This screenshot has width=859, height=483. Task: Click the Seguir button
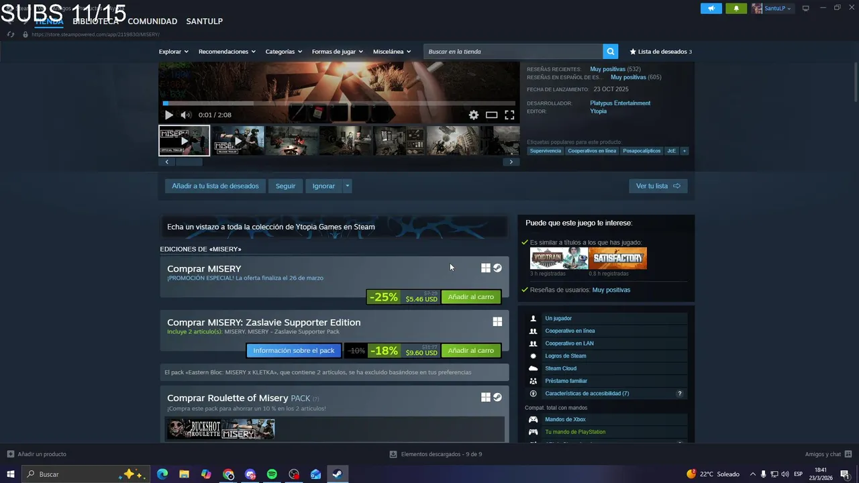click(x=285, y=186)
